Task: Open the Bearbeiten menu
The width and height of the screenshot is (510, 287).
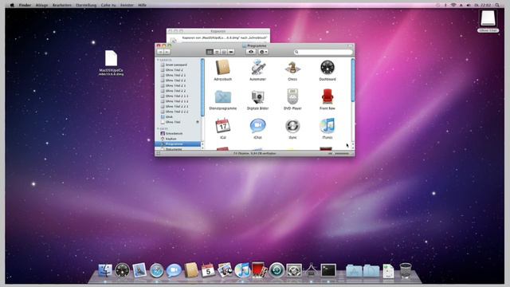Action: [x=62, y=6]
